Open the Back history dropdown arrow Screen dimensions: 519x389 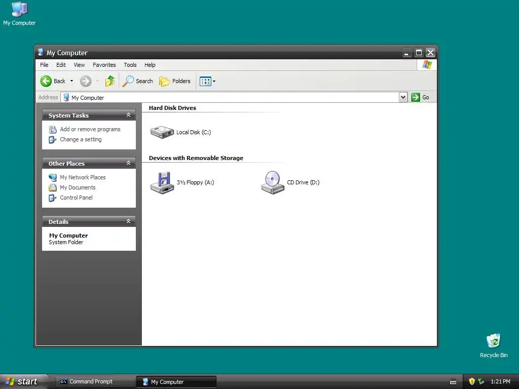pos(71,81)
